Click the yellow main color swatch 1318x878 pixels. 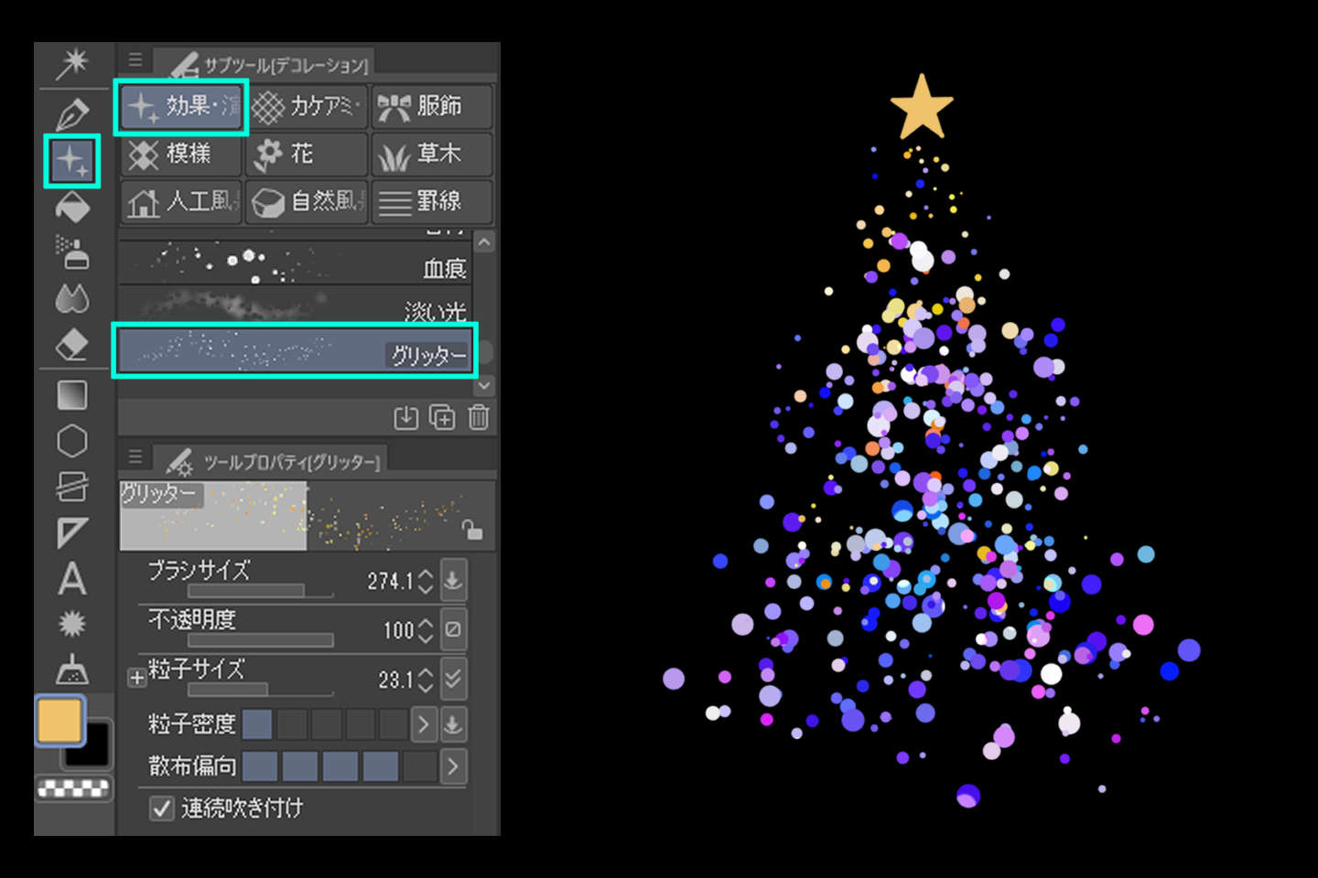(x=59, y=720)
